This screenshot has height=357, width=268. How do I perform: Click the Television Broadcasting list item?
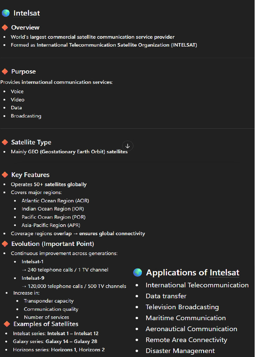point(182,307)
